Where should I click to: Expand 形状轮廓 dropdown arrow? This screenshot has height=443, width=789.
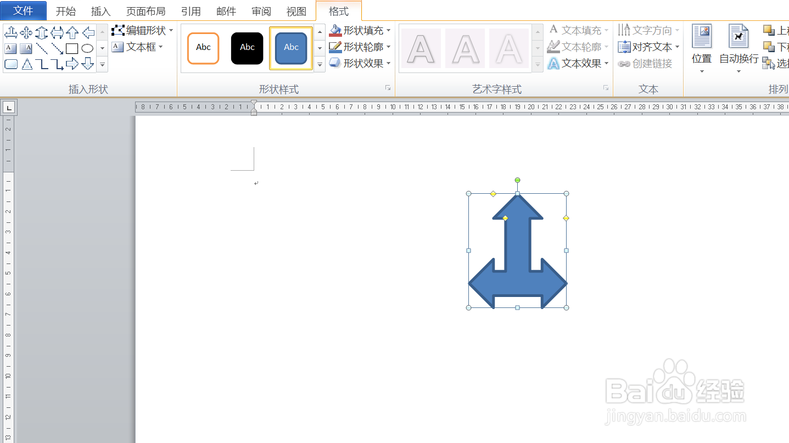coord(388,47)
